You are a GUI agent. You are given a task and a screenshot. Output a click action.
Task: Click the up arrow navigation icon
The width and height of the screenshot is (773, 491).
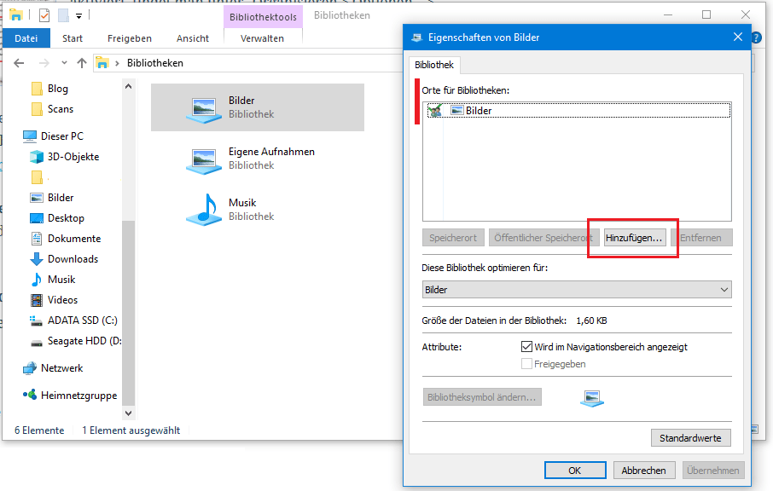(82, 63)
